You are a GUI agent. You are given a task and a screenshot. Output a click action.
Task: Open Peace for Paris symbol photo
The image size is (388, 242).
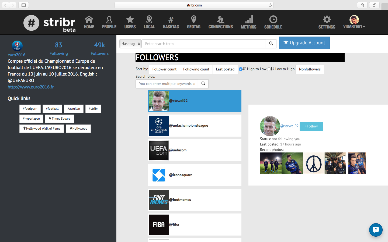pyautogui.click(x=314, y=163)
